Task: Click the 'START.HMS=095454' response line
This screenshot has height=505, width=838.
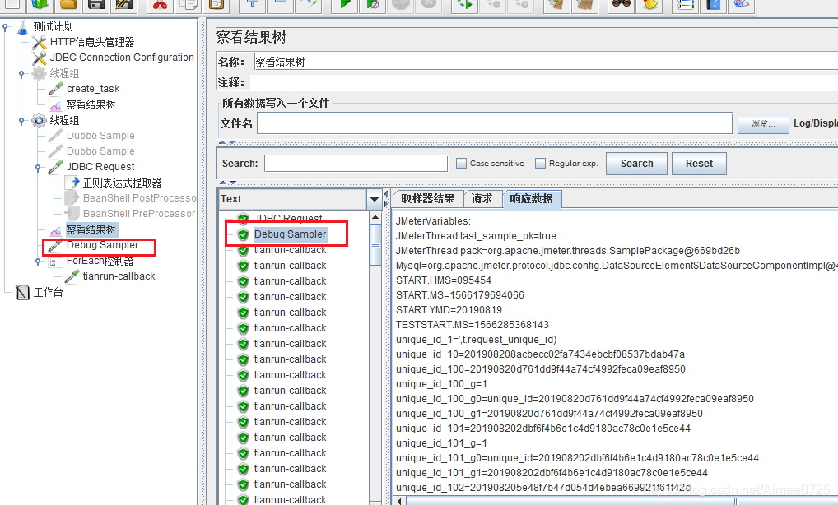Action: [444, 280]
